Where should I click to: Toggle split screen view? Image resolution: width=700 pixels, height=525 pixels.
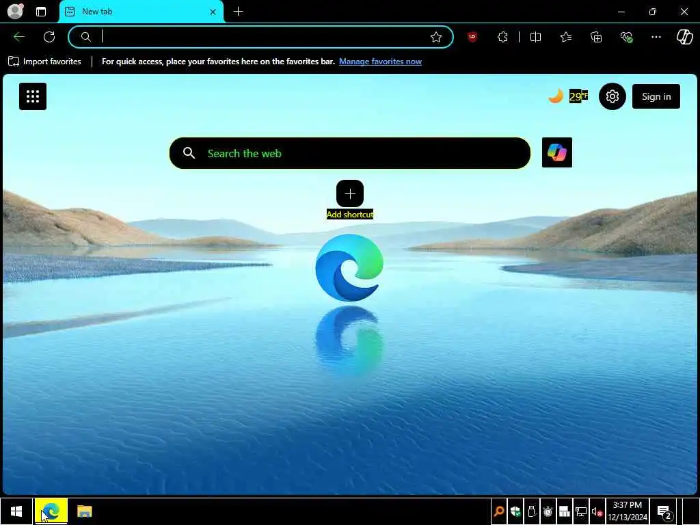(x=536, y=37)
